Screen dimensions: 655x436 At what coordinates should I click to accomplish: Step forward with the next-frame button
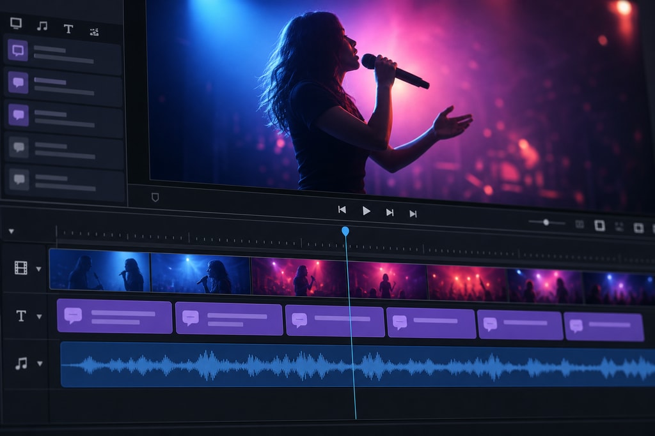coord(390,213)
